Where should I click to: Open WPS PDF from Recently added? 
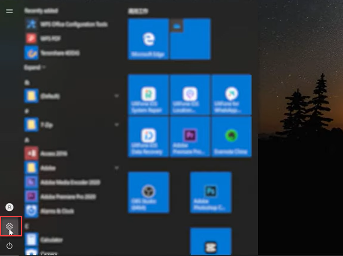pyautogui.click(x=43, y=39)
